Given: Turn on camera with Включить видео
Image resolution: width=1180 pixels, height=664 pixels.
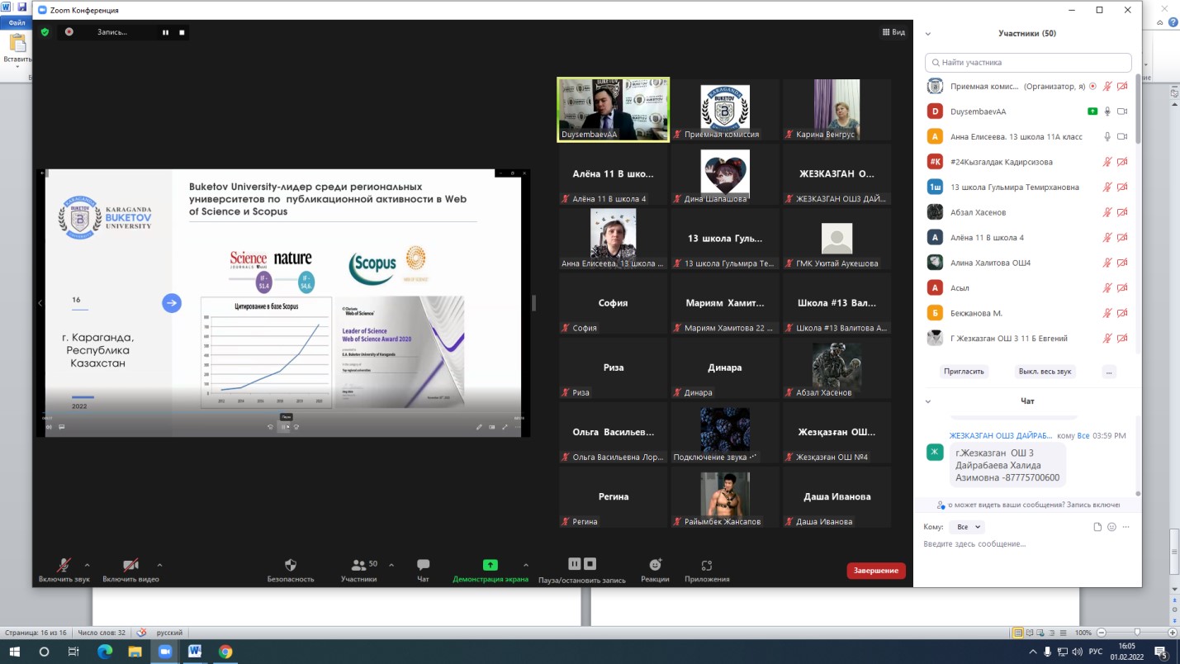Looking at the screenshot, I should (x=130, y=565).
